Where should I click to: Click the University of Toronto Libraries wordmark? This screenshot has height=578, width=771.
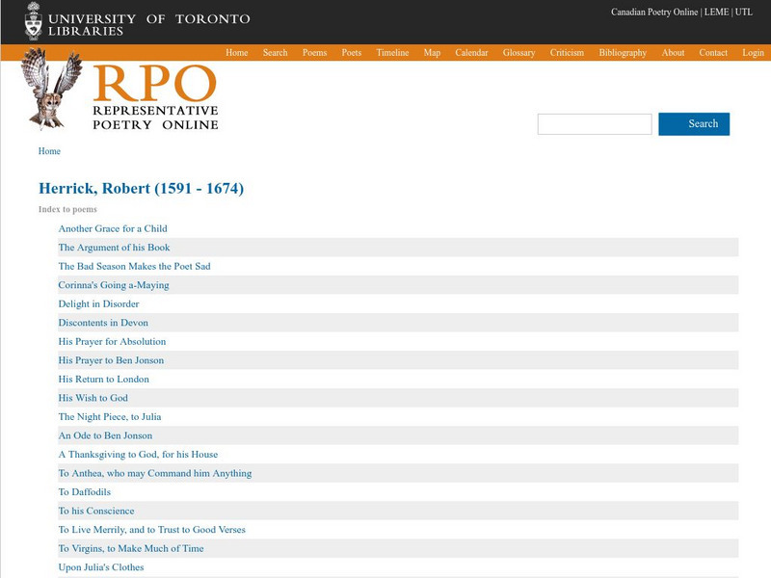click(x=149, y=25)
